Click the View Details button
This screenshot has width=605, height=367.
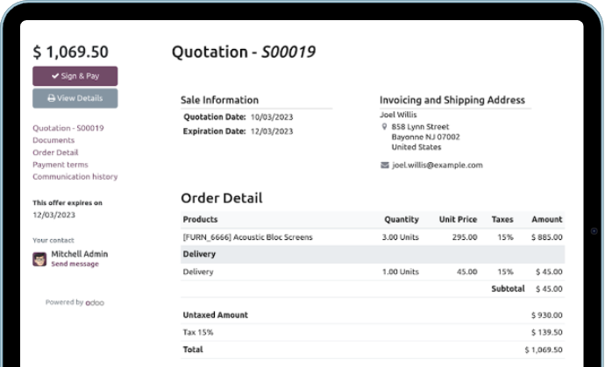tap(75, 98)
